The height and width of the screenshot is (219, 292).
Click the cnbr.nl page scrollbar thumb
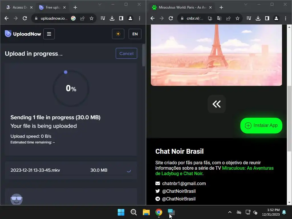[x=289, y=118]
